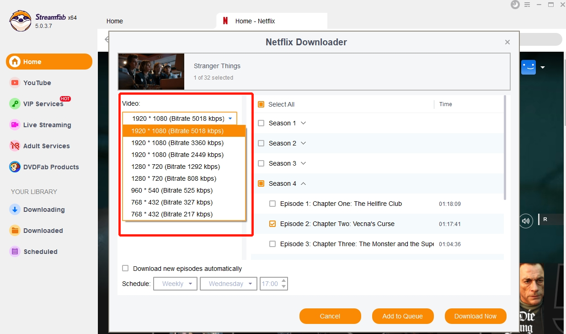The width and height of the screenshot is (566, 334).
Task: Choose 768 * 432 Bitrate 217 kbps option
Action: click(x=184, y=214)
